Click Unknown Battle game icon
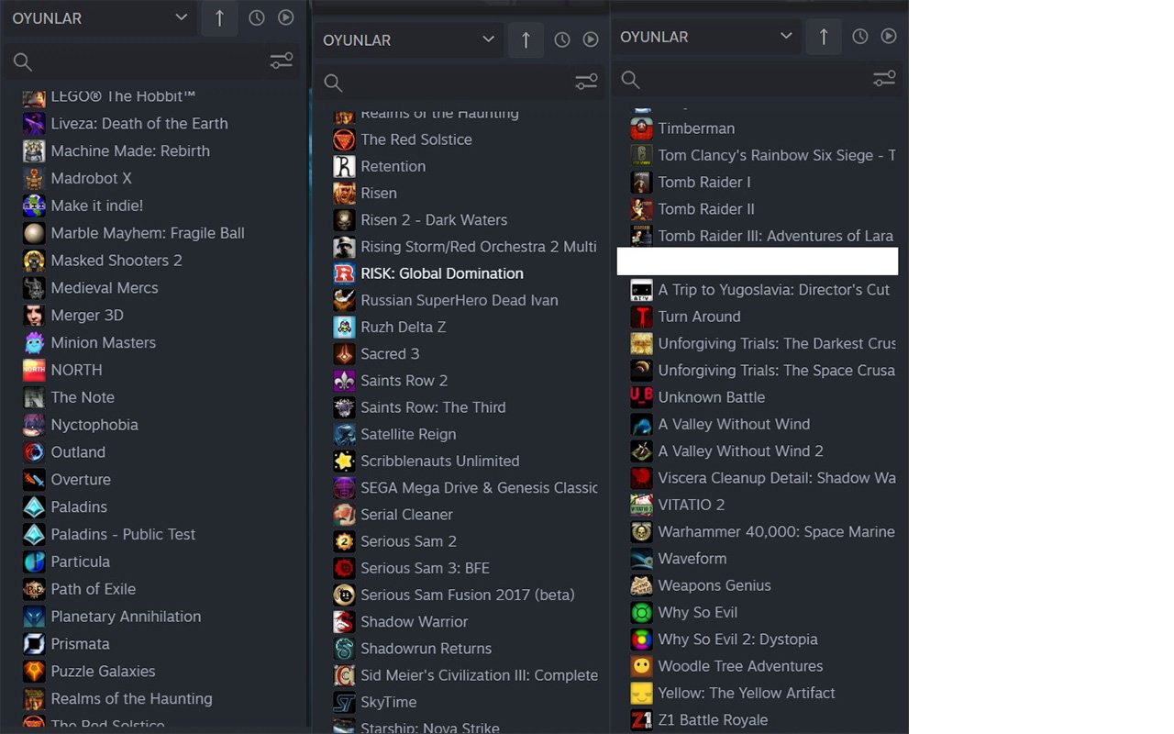Screen dimensions: 1174x734 point(642,397)
